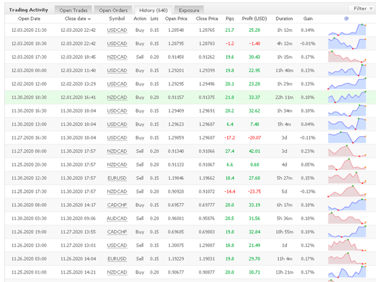Image resolution: width=376 pixels, height=282 pixels.
Task: Switch to the Open Trades tab
Action: pos(72,10)
